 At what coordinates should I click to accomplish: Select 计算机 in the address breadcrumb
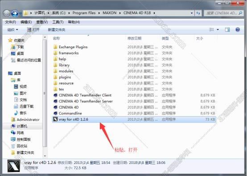tap(40, 13)
